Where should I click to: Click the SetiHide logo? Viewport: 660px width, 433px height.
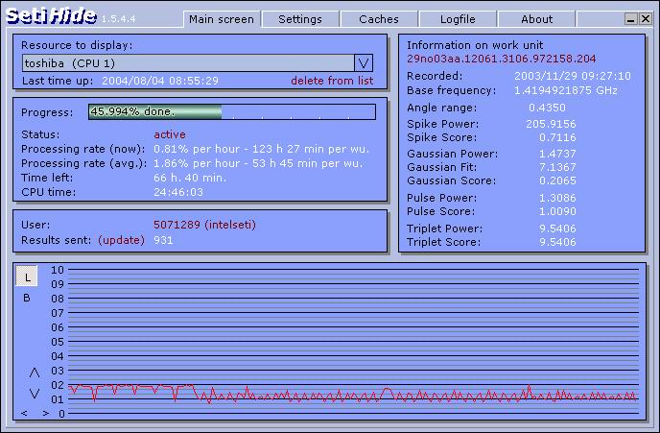point(51,16)
